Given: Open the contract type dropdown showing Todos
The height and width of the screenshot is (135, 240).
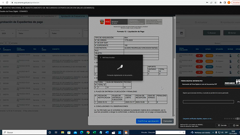Looking at the screenshot, I should (33, 33).
